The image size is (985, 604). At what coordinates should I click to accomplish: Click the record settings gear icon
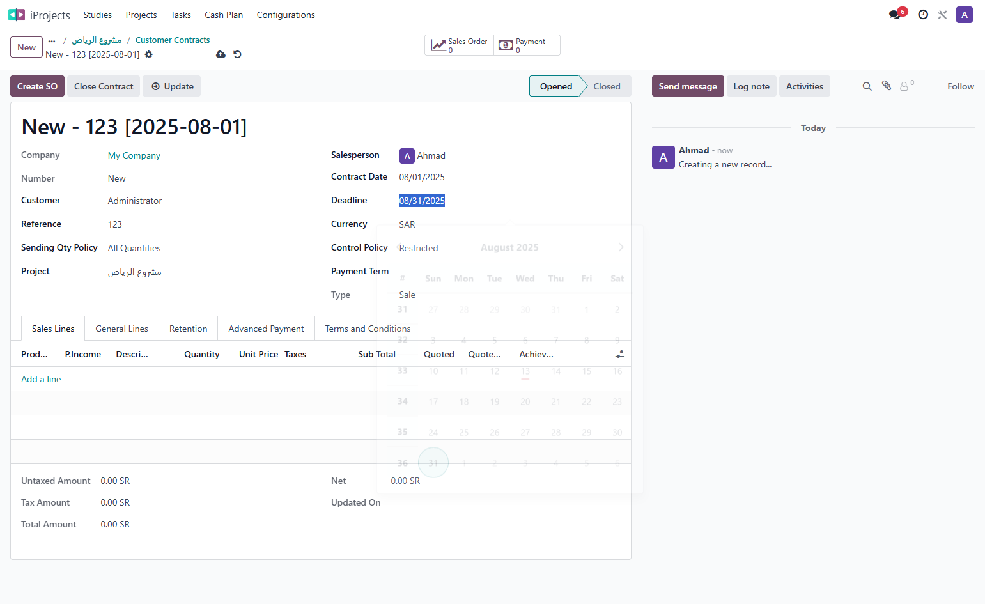click(149, 54)
